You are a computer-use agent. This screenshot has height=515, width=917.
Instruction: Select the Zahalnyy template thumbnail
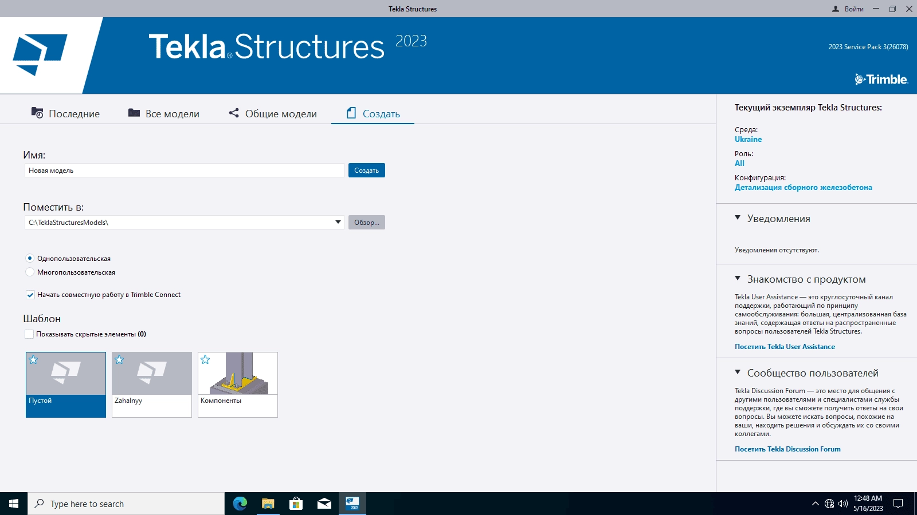152,385
